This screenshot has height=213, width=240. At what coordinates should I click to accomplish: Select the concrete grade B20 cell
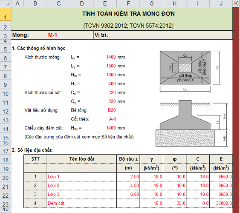[112, 110]
